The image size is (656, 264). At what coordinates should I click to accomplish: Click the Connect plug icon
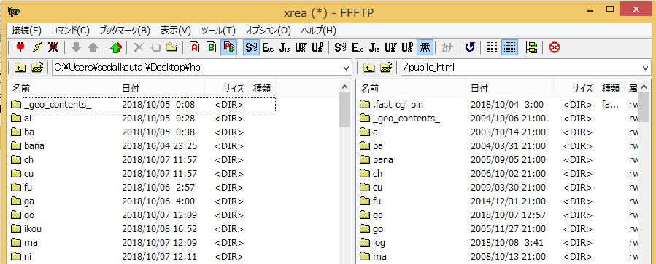click(x=20, y=47)
